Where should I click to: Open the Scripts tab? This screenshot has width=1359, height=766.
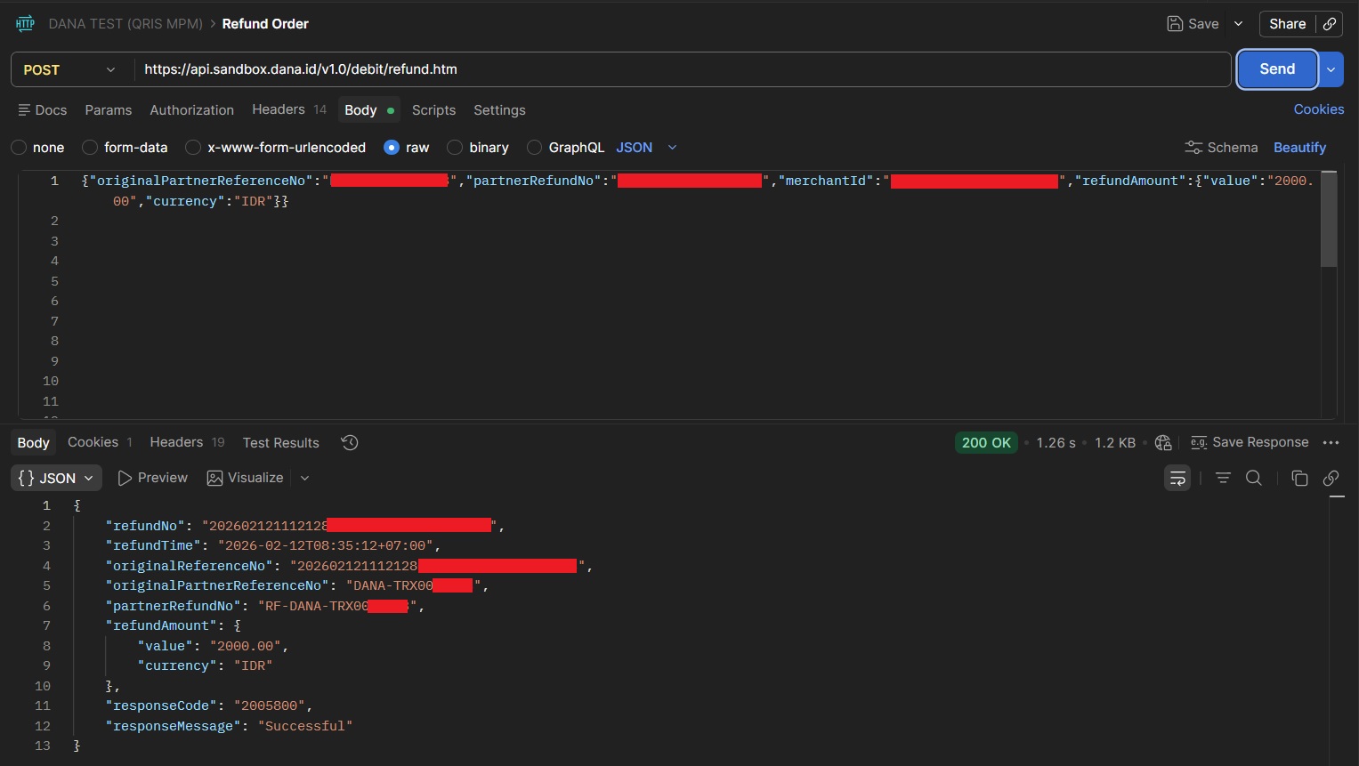tap(433, 110)
